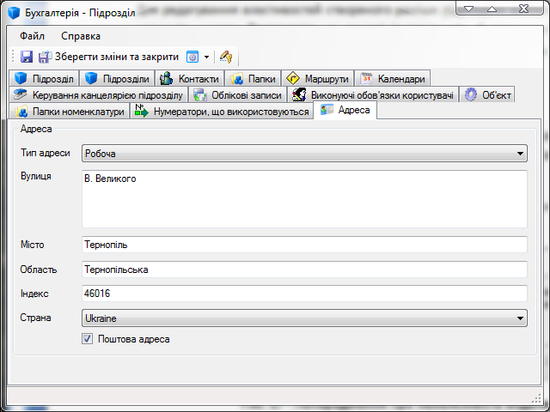The width and height of the screenshot is (550, 412).
Task: Expand the Тип адреси dropdown
Action: (x=520, y=154)
